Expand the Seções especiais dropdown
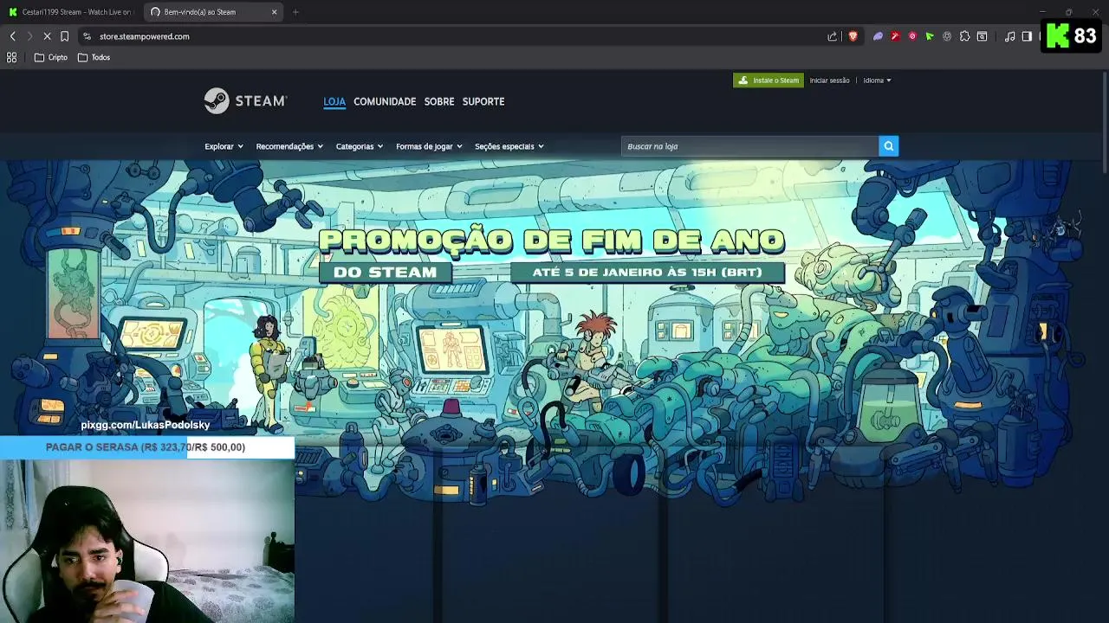Screen dimensions: 1109x623 [509, 146]
